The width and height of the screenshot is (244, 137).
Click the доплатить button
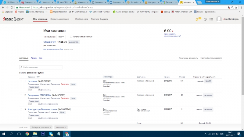74,42
